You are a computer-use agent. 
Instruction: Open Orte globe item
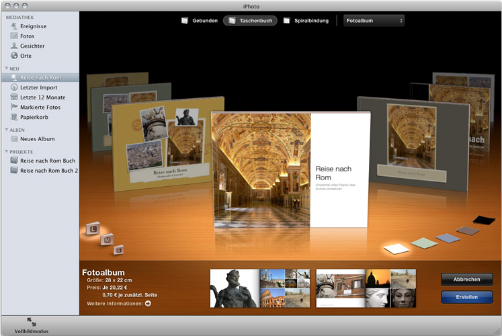click(x=26, y=56)
